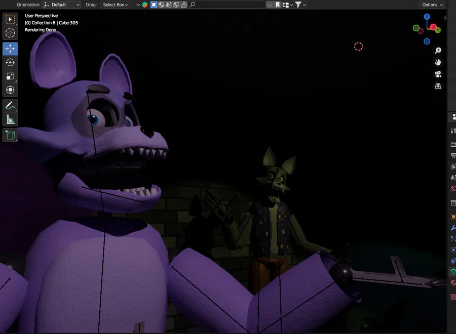Expand the chevron left of colored cube icon
The width and height of the screenshot is (456, 334).
(x=138, y=5)
